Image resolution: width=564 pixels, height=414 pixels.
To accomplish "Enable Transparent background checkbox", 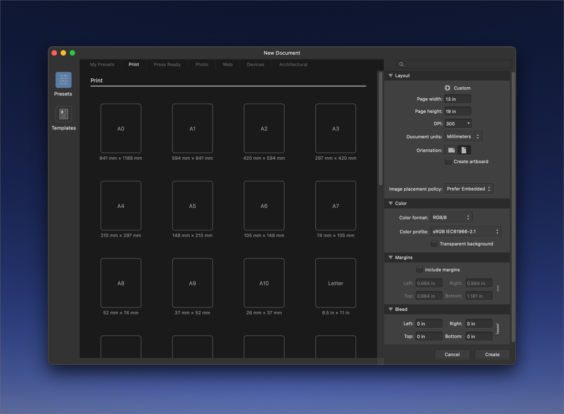I will 434,244.
